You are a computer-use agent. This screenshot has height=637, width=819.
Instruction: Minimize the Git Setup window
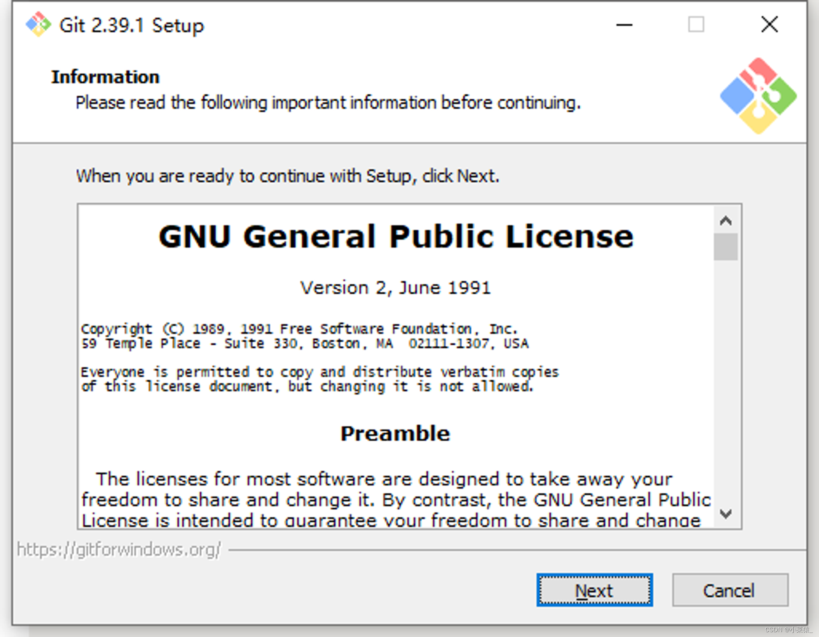tap(624, 25)
